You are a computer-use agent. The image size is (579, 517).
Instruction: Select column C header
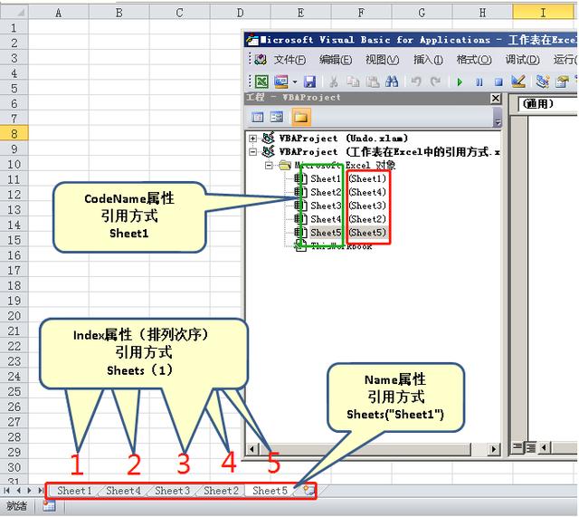click(x=179, y=13)
